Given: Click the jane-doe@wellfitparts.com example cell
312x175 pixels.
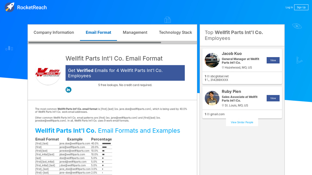Looking at the screenshot, I should click(75, 173).
